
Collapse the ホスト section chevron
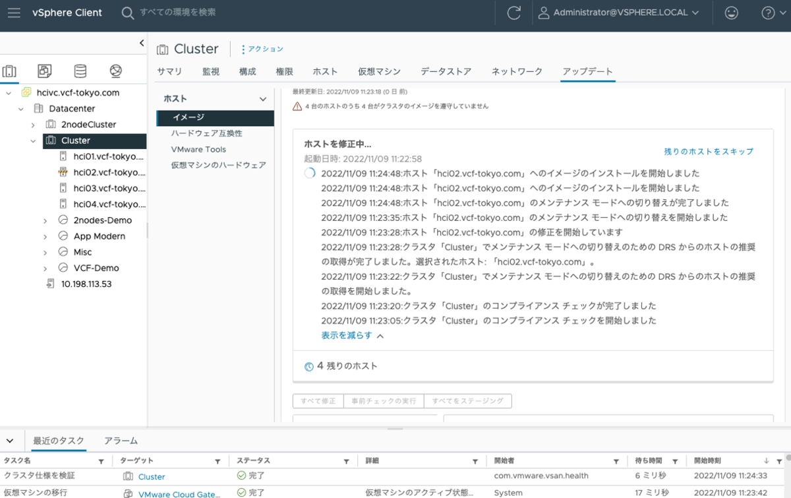[263, 99]
